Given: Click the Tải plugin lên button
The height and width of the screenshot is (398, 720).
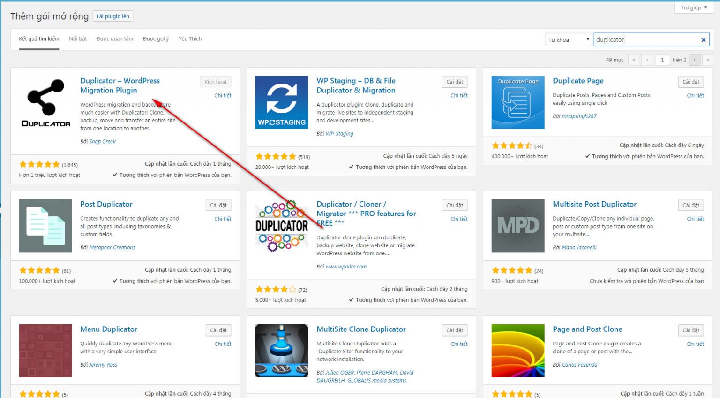Looking at the screenshot, I should point(112,16).
